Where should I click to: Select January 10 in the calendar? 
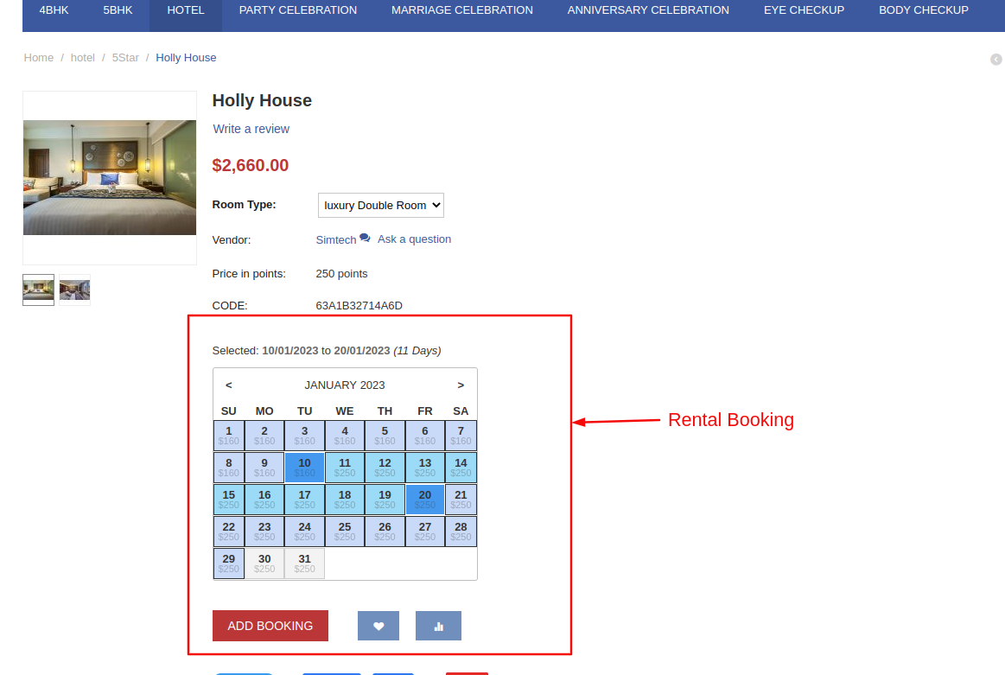tap(304, 468)
